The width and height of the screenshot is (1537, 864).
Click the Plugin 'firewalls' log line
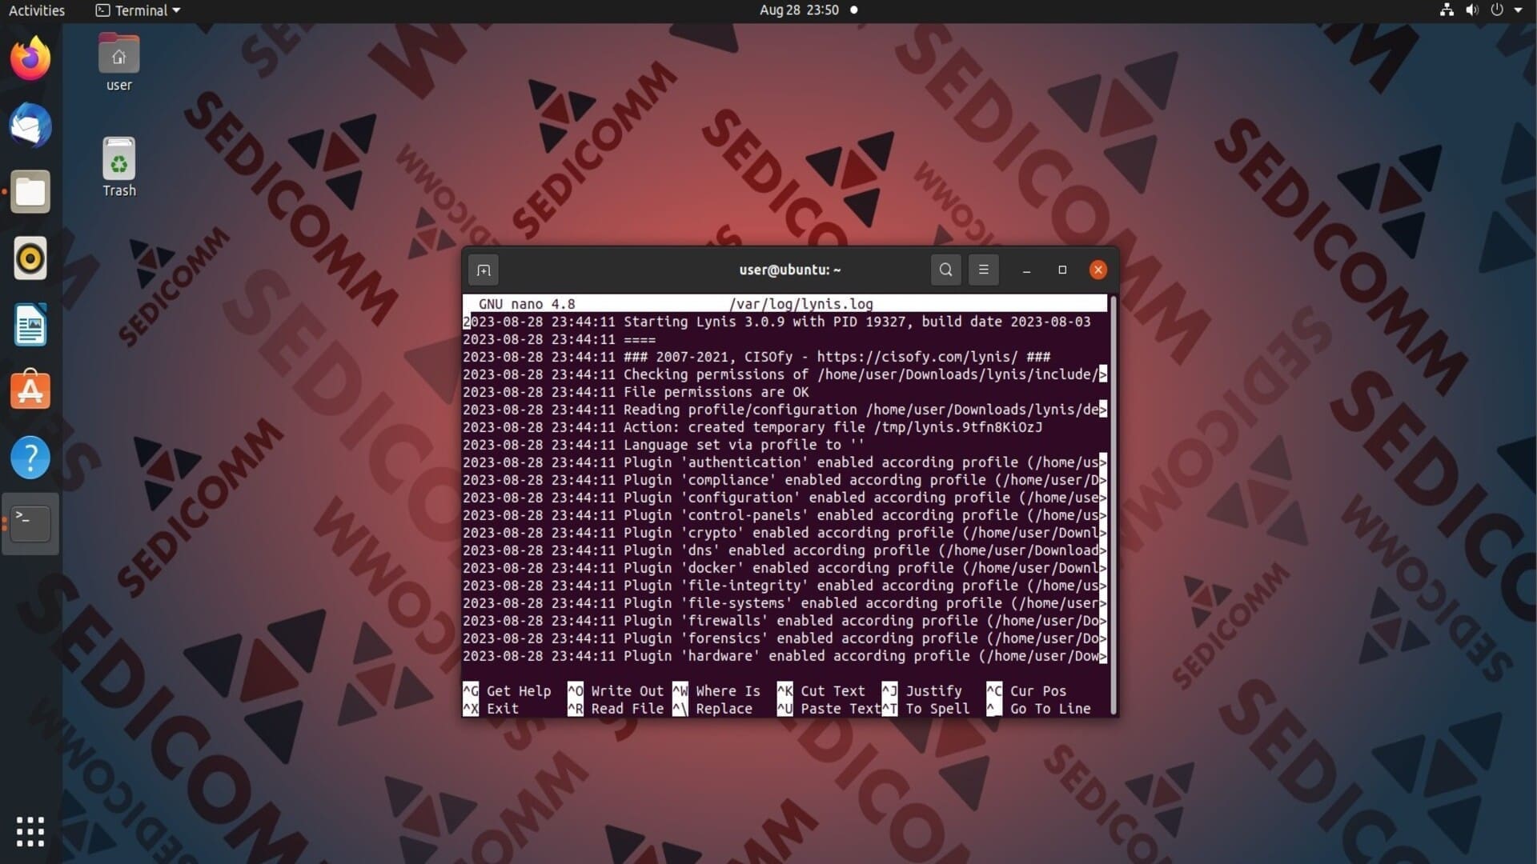coord(785,621)
